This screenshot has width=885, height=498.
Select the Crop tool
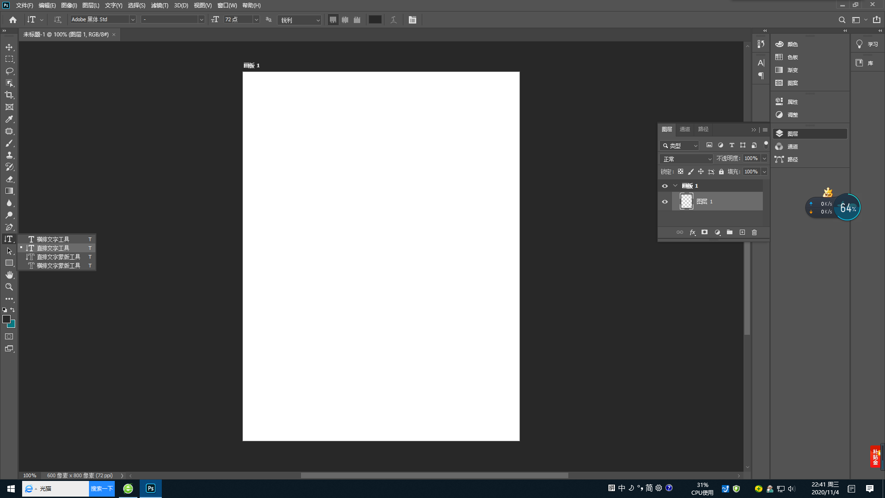(9, 95)
